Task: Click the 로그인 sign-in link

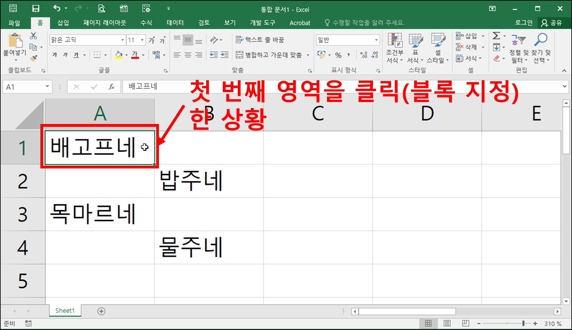Action: (x=523, y=23)
